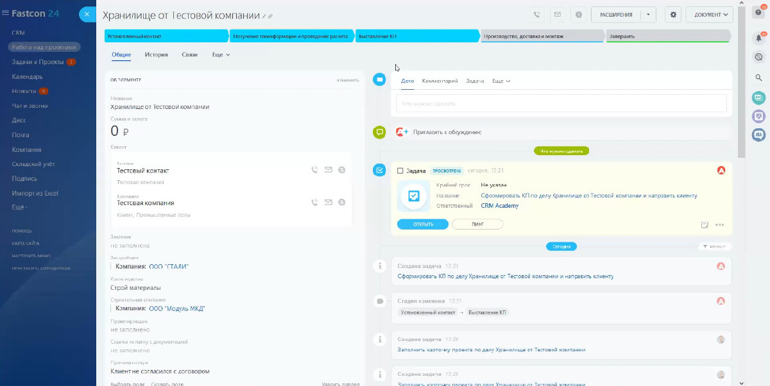The width and height of the screenshot is (770, 386).
Task: Expand the Еще menu in the activity editor
Action: point(501,81)
